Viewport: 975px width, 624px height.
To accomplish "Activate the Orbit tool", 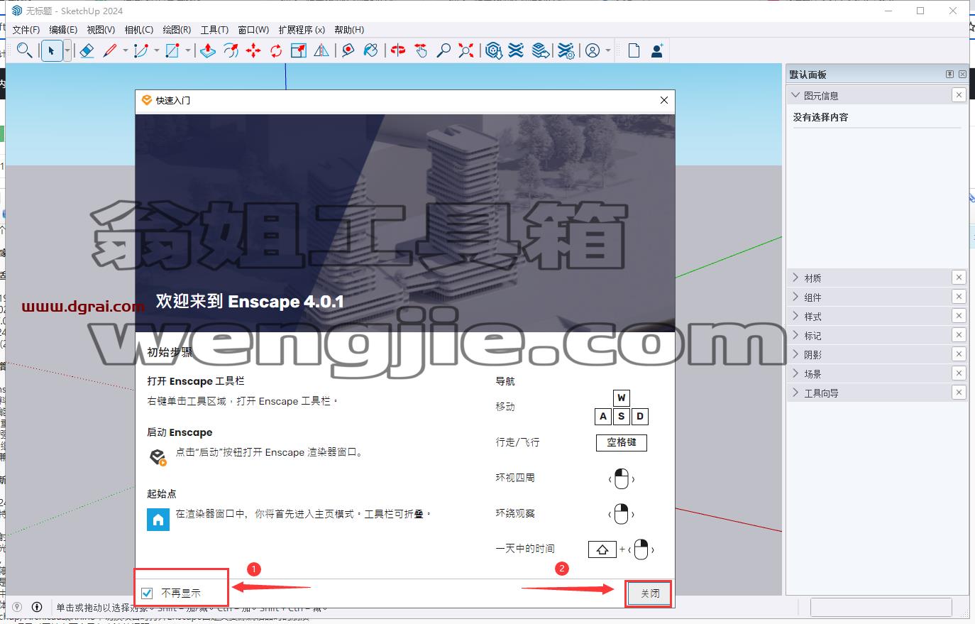I will tap(398, 50).
